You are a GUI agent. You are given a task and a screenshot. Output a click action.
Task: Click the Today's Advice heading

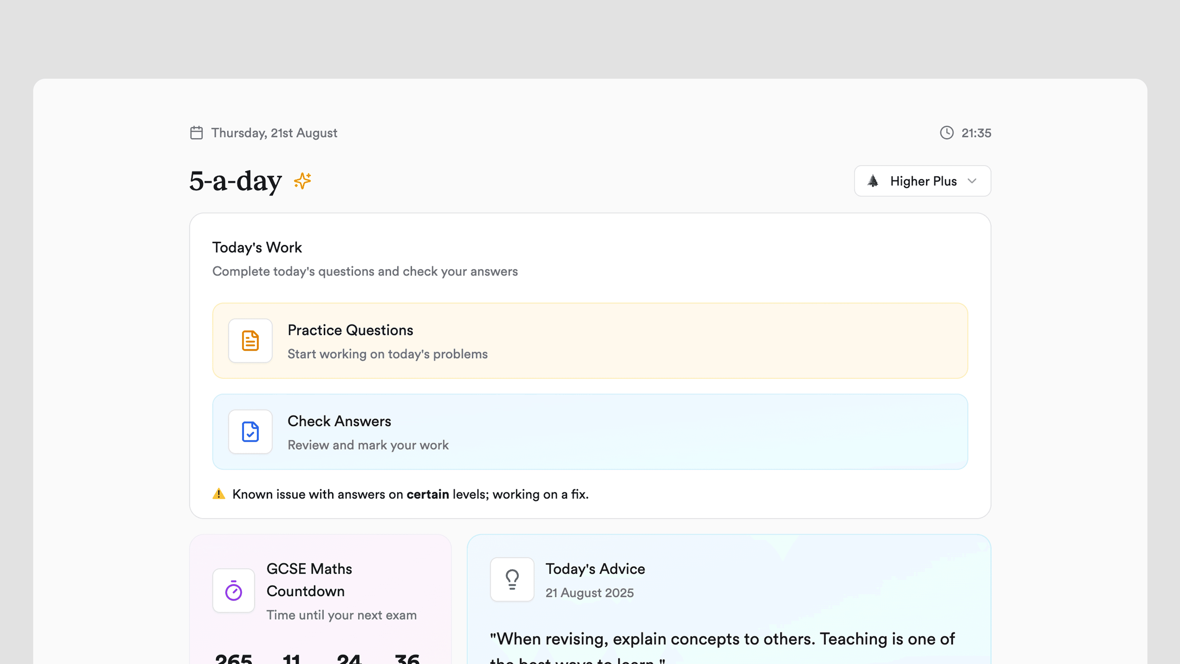pos(595,569)
